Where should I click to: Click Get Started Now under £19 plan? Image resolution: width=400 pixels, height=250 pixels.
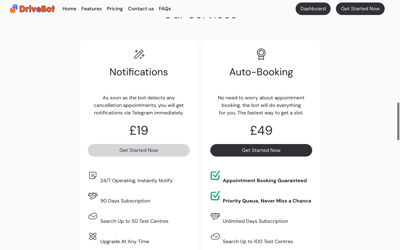138,150
